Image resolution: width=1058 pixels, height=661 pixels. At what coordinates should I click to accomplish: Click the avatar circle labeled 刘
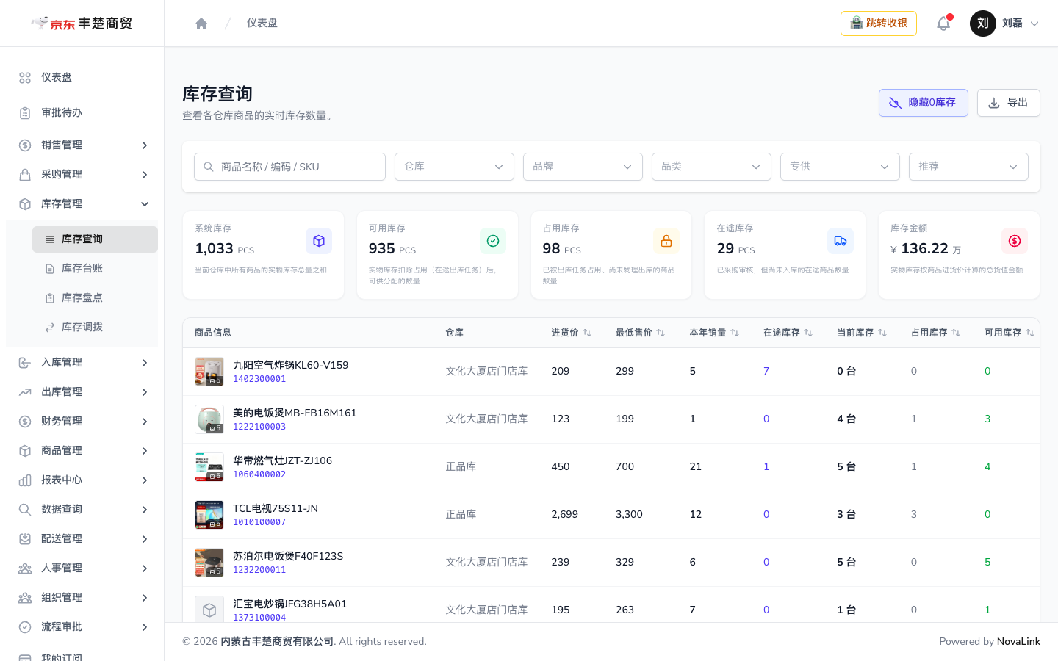coord(983,24)
